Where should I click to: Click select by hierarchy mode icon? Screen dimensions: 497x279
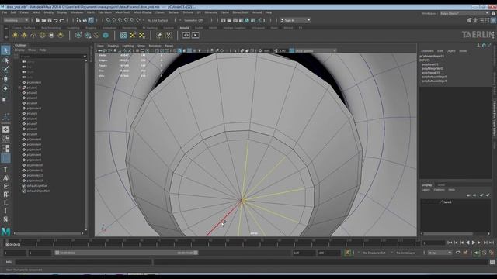coord(79,20)
